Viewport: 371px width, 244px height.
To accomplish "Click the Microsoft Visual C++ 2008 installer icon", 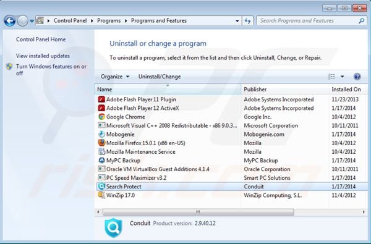I will (x=101, y=125).
